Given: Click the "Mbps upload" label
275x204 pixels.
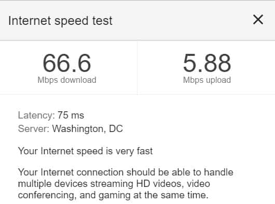Looking at the screenshot, I should click(207, 80).
